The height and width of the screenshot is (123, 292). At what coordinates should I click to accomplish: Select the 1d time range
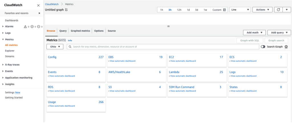[x=188, y=10]
